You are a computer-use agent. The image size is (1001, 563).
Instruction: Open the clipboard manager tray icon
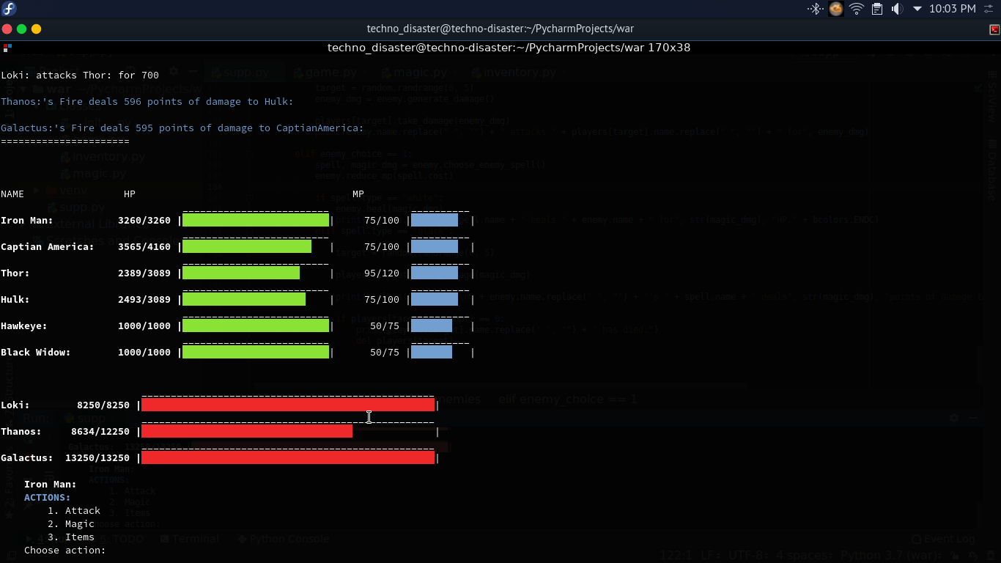(x=877, y=9)
